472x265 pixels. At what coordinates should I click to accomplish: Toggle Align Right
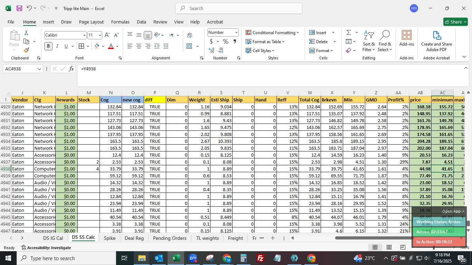point(148,46)
